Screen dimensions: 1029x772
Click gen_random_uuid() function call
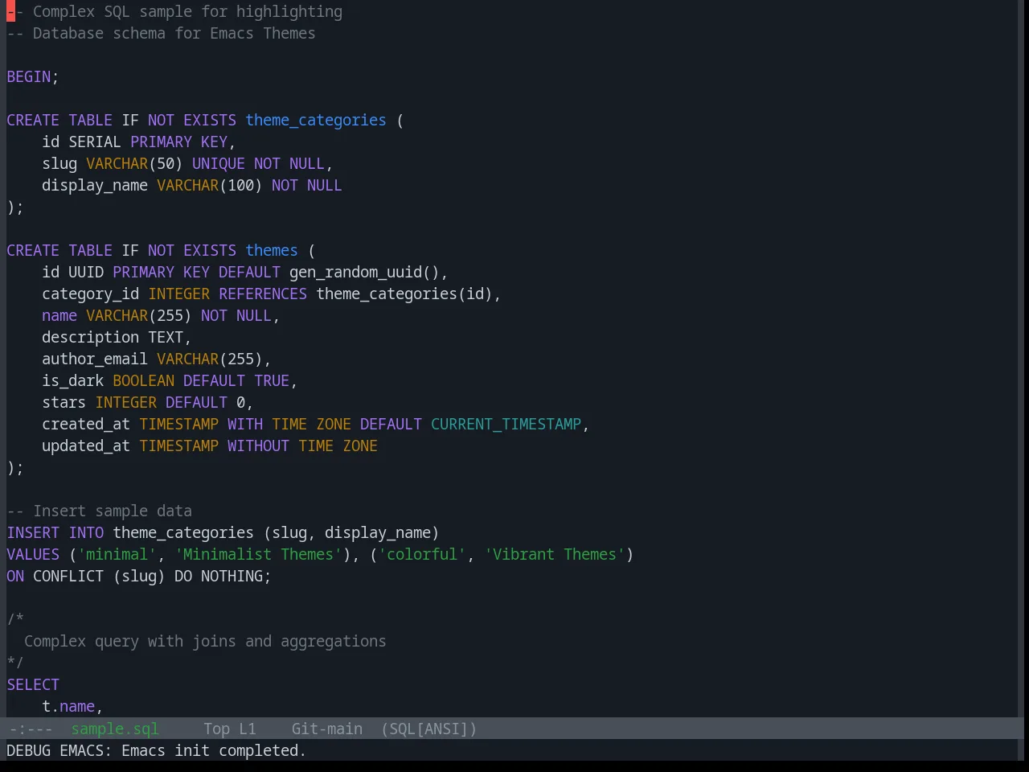click(364, 272)
